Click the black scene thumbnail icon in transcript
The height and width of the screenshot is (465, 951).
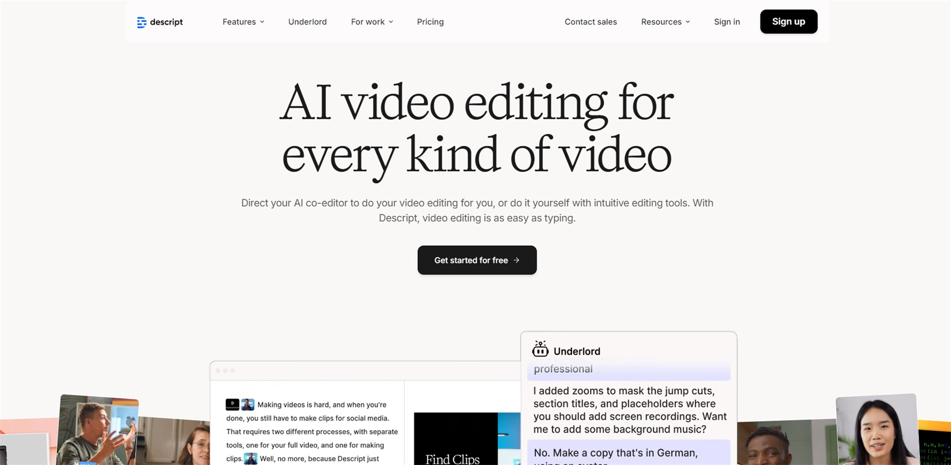[x=232, y=405]
